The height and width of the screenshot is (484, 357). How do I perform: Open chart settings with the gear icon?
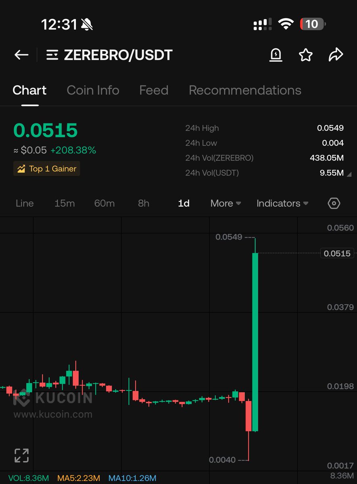(334, 203)
